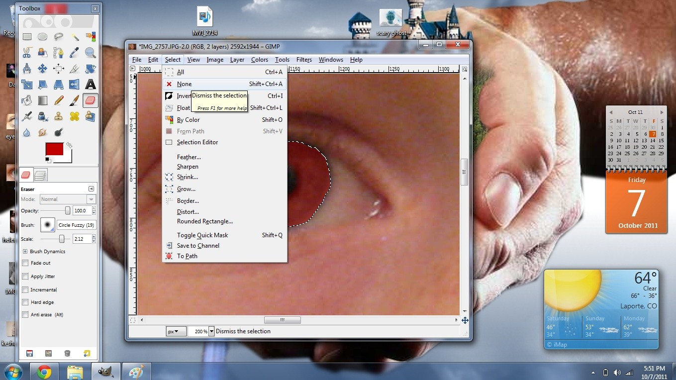This screenshot has width=676, height=380.
Task: Select the Ink tool
Action: [43, 116]
